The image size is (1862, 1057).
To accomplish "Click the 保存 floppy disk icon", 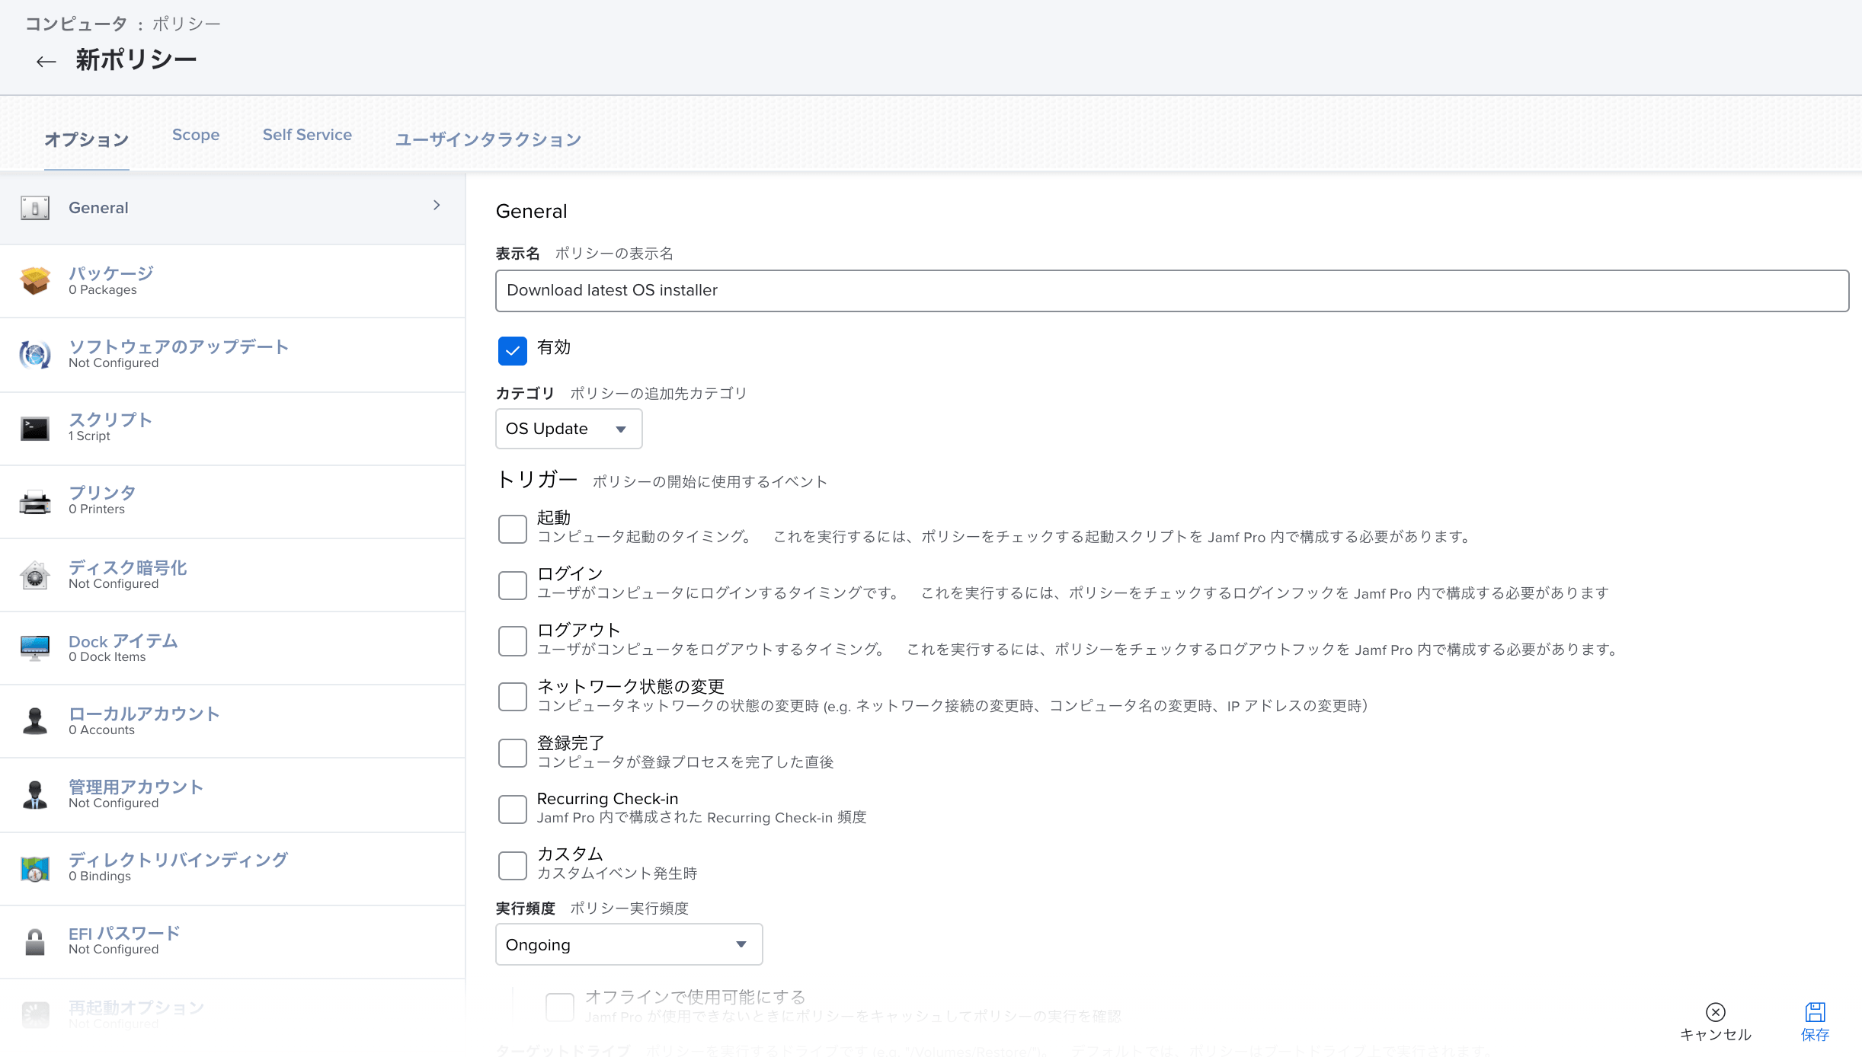I will click(x=1816, y=1011).
